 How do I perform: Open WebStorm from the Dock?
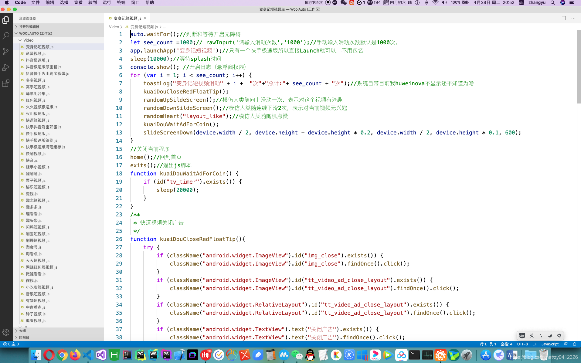(x=153, y=355)
